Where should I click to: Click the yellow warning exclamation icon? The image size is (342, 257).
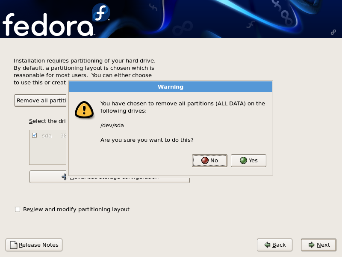click(x=84, y=110)
